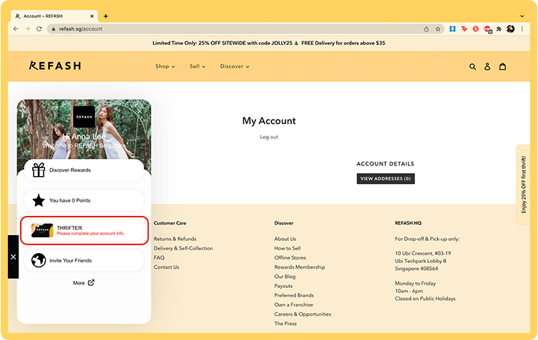Click the black X tab beside rewards panel
The width and height of the screenshot is (538, 340).
point(13,257)
